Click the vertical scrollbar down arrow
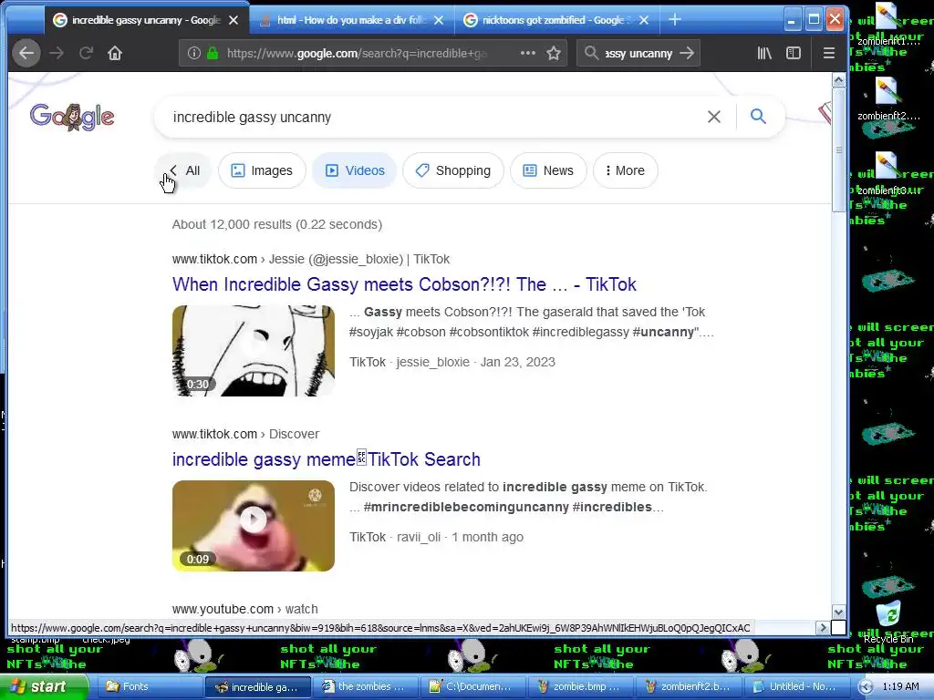The image size is (934, 700). point(839,612)
